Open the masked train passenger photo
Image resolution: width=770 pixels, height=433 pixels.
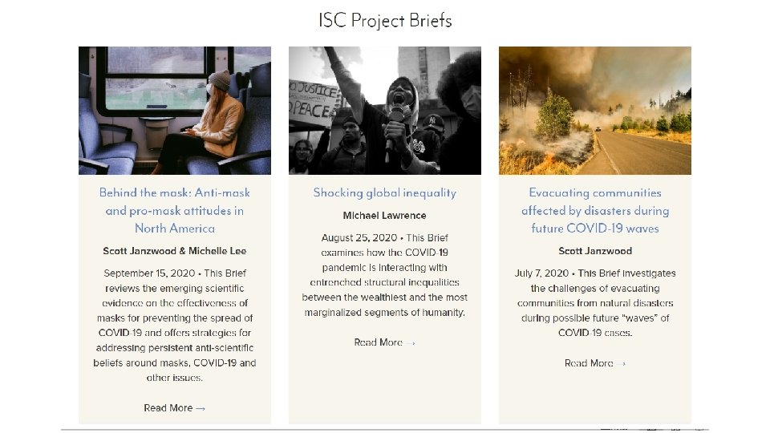175,111
